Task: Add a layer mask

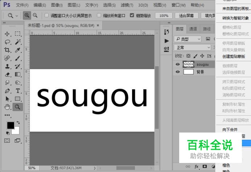Action: click(x=205, y=167)
